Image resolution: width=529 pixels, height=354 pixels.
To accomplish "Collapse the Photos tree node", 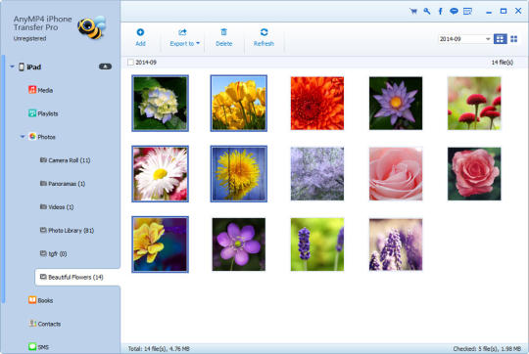I will (23, 137).
